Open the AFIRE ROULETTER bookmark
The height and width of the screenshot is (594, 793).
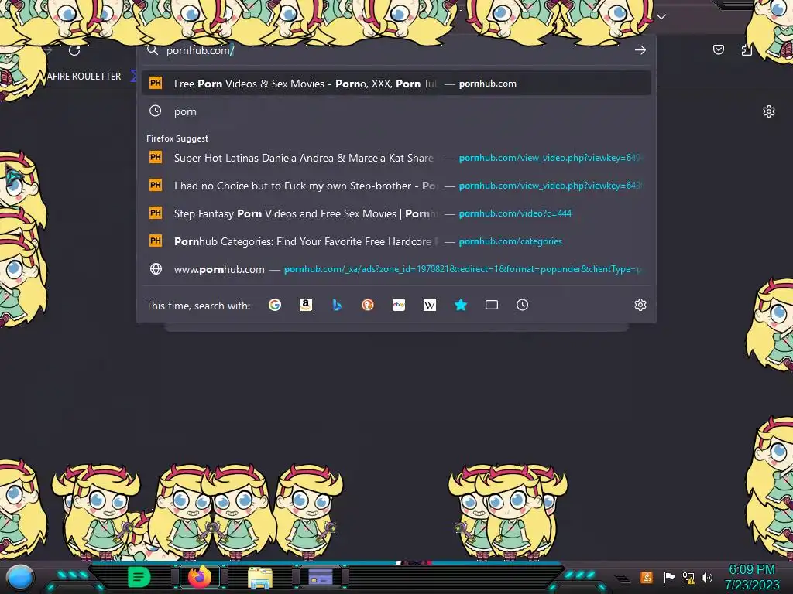point(84,77)
